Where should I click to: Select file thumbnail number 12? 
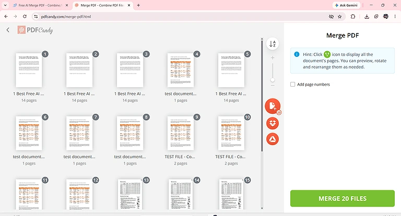pyautogui.click(x=79, y=194)
